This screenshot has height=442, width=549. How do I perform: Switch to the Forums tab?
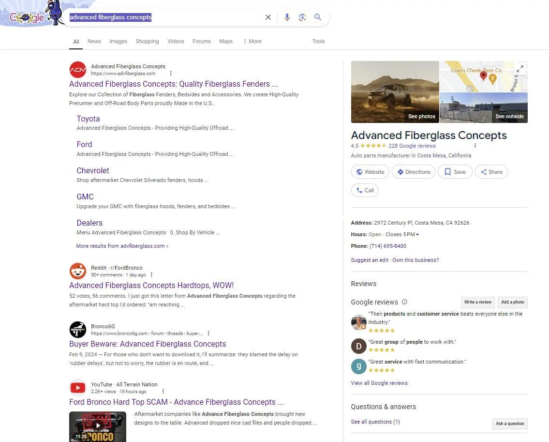(202, 41)
